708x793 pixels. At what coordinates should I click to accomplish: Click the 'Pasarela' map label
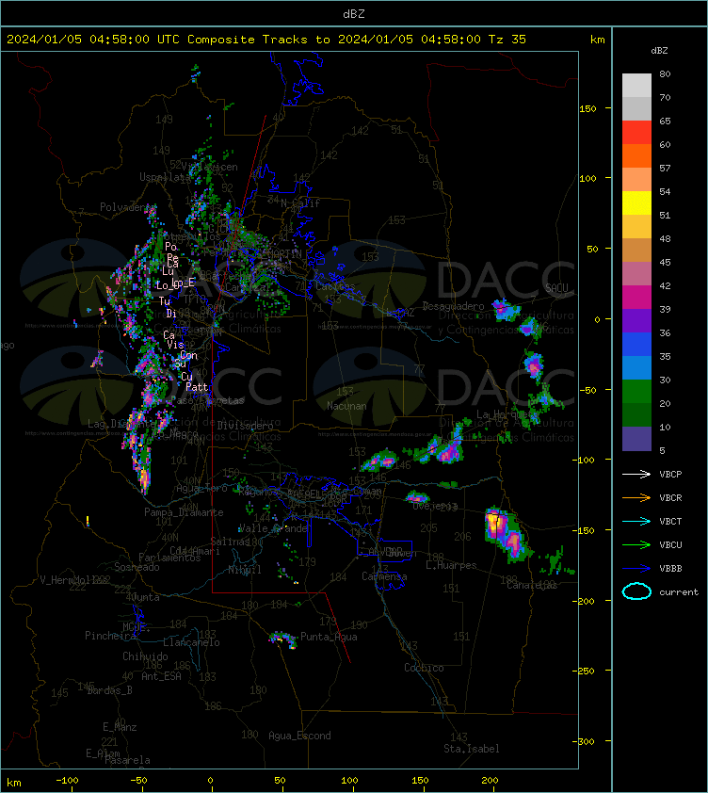pyautogui.click(x=127, y=760)
